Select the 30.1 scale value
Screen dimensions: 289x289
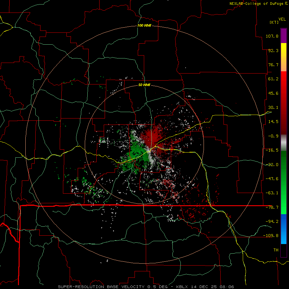pos(273,108)
